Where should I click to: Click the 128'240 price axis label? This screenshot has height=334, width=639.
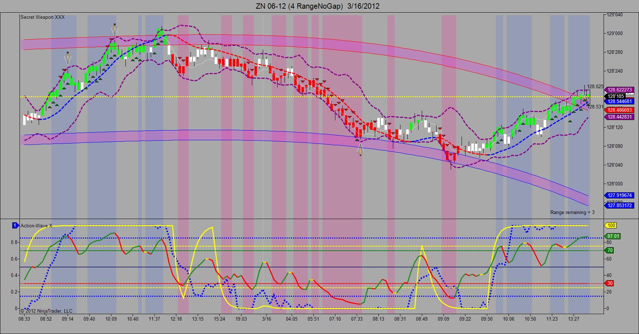(614, 71)
